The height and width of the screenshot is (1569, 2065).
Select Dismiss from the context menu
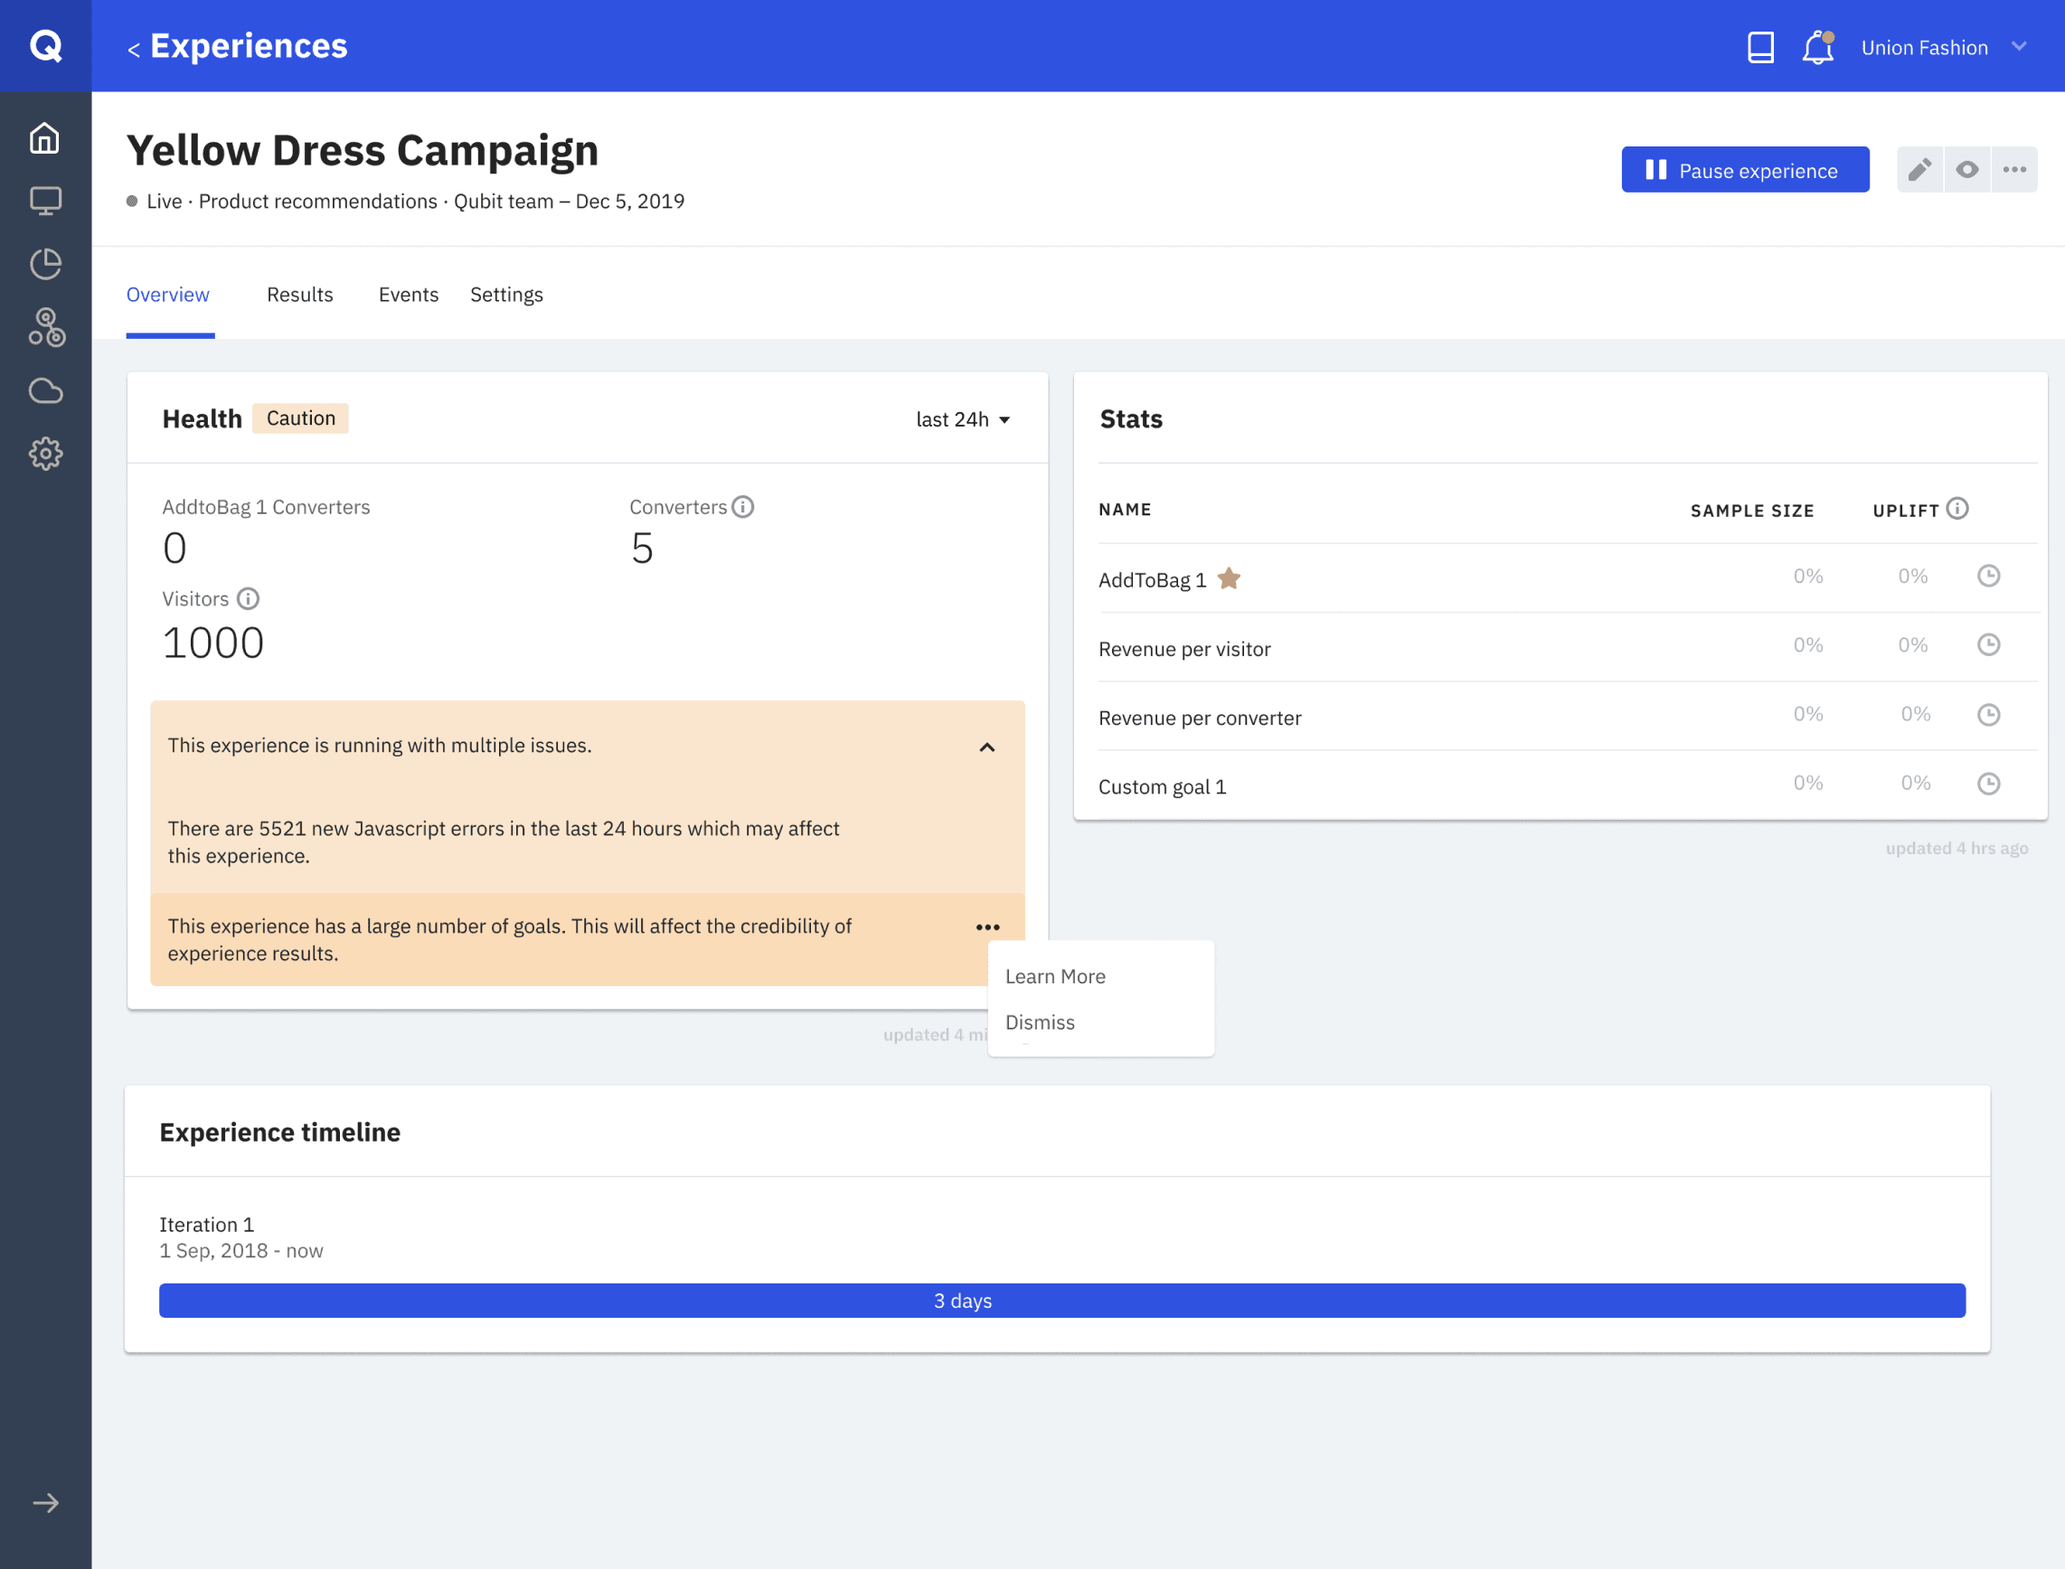1040,1023
